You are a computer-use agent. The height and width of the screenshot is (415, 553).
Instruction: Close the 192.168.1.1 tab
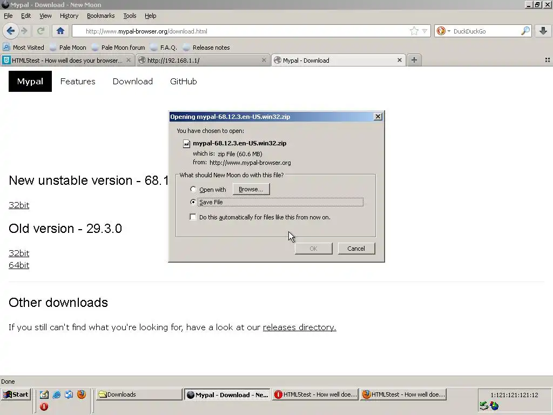264,61
